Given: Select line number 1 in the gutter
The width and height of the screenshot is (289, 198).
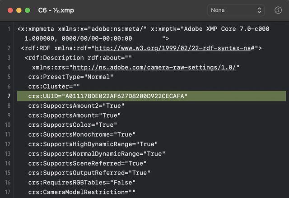Looking at the screenshot, I should coord(9,29).
